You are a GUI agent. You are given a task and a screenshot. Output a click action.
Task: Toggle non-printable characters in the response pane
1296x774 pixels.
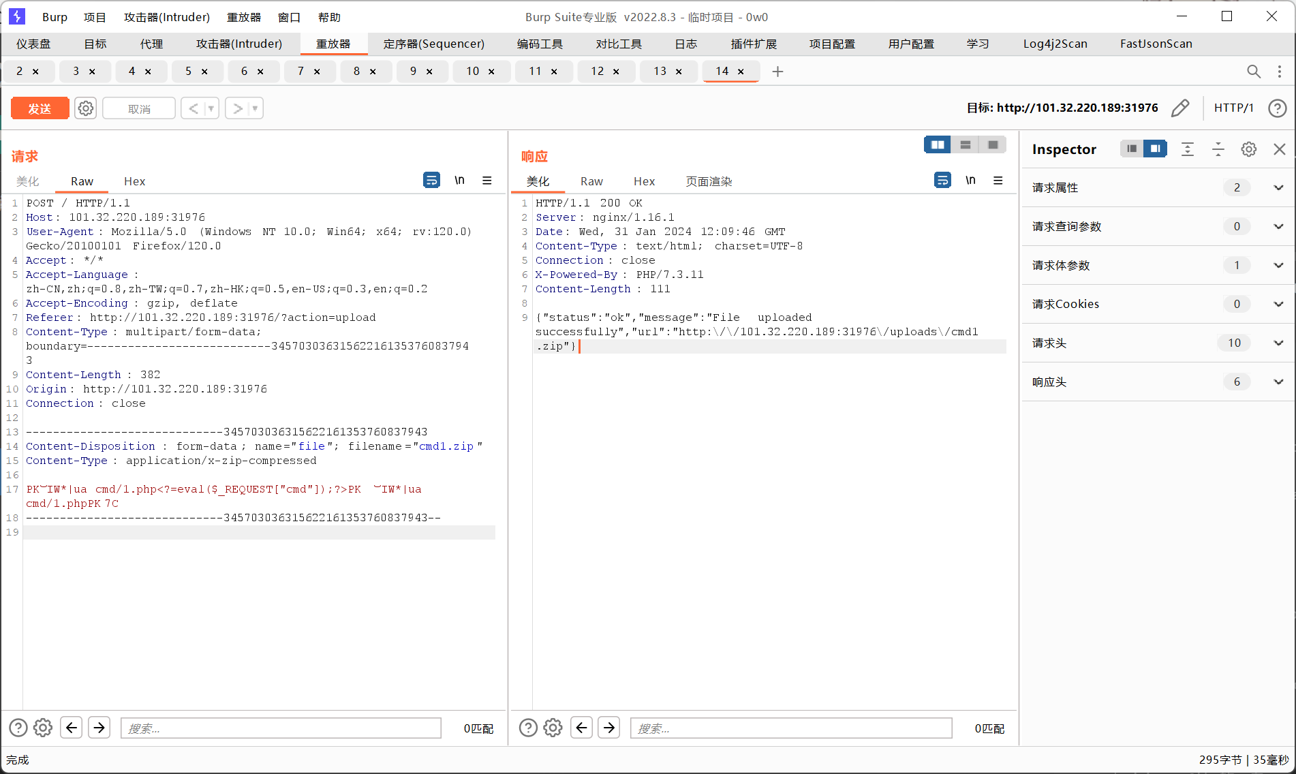(x=971, y=180)
